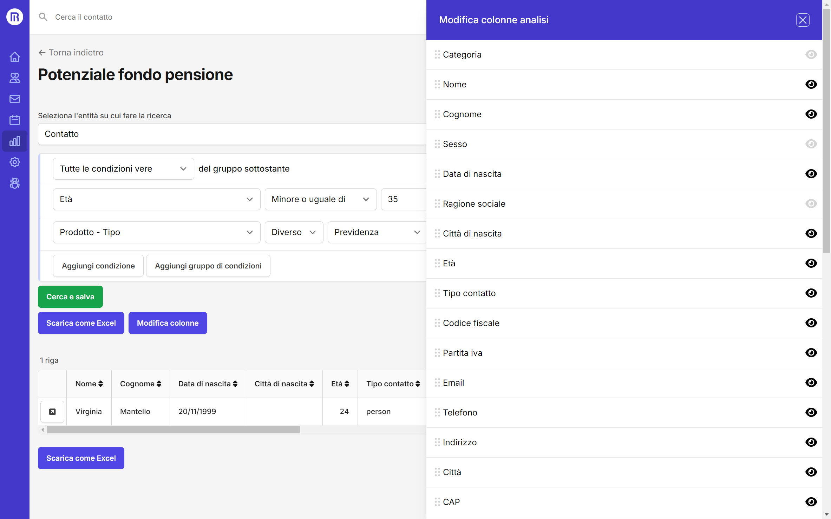
Task: Sort table by Data di nascita header
Action: pyautogui.click(x=208, y=384)
